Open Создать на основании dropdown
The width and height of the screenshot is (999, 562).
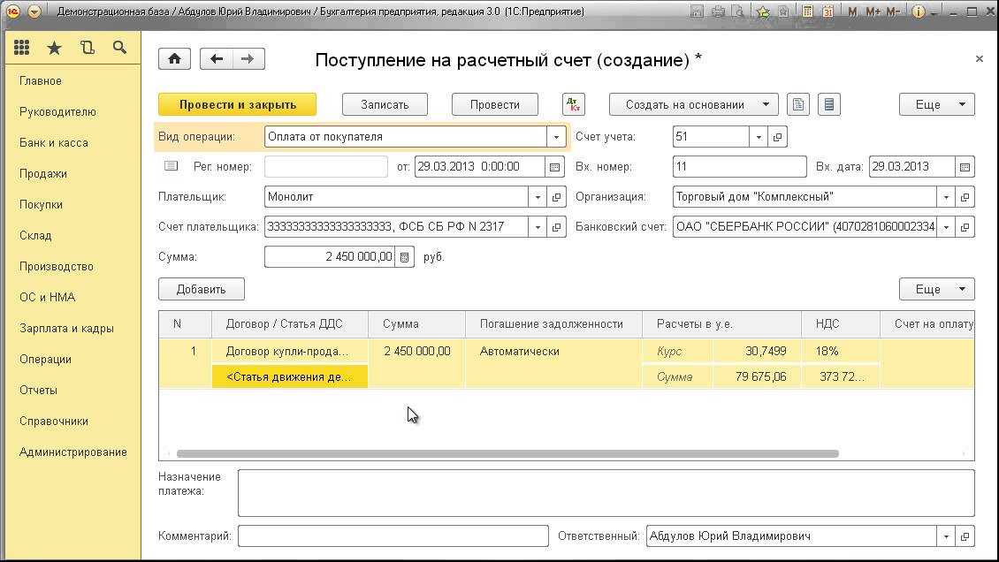693,104
